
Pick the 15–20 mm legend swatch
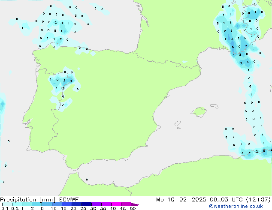(x=67, y=204)
